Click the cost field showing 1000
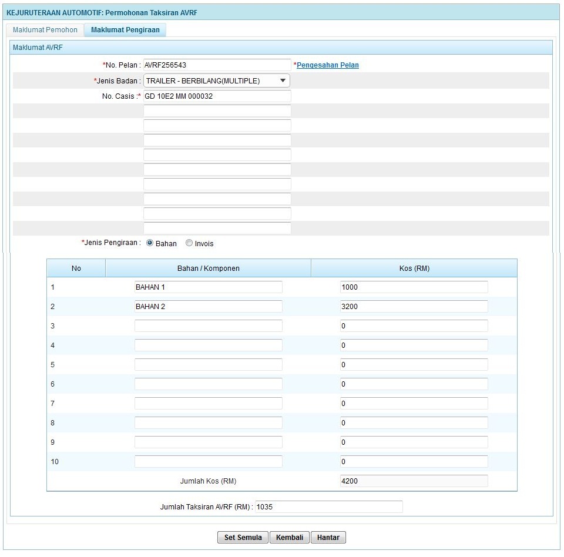The width and height of the screenshot is (564, 557). coord(414,287)
